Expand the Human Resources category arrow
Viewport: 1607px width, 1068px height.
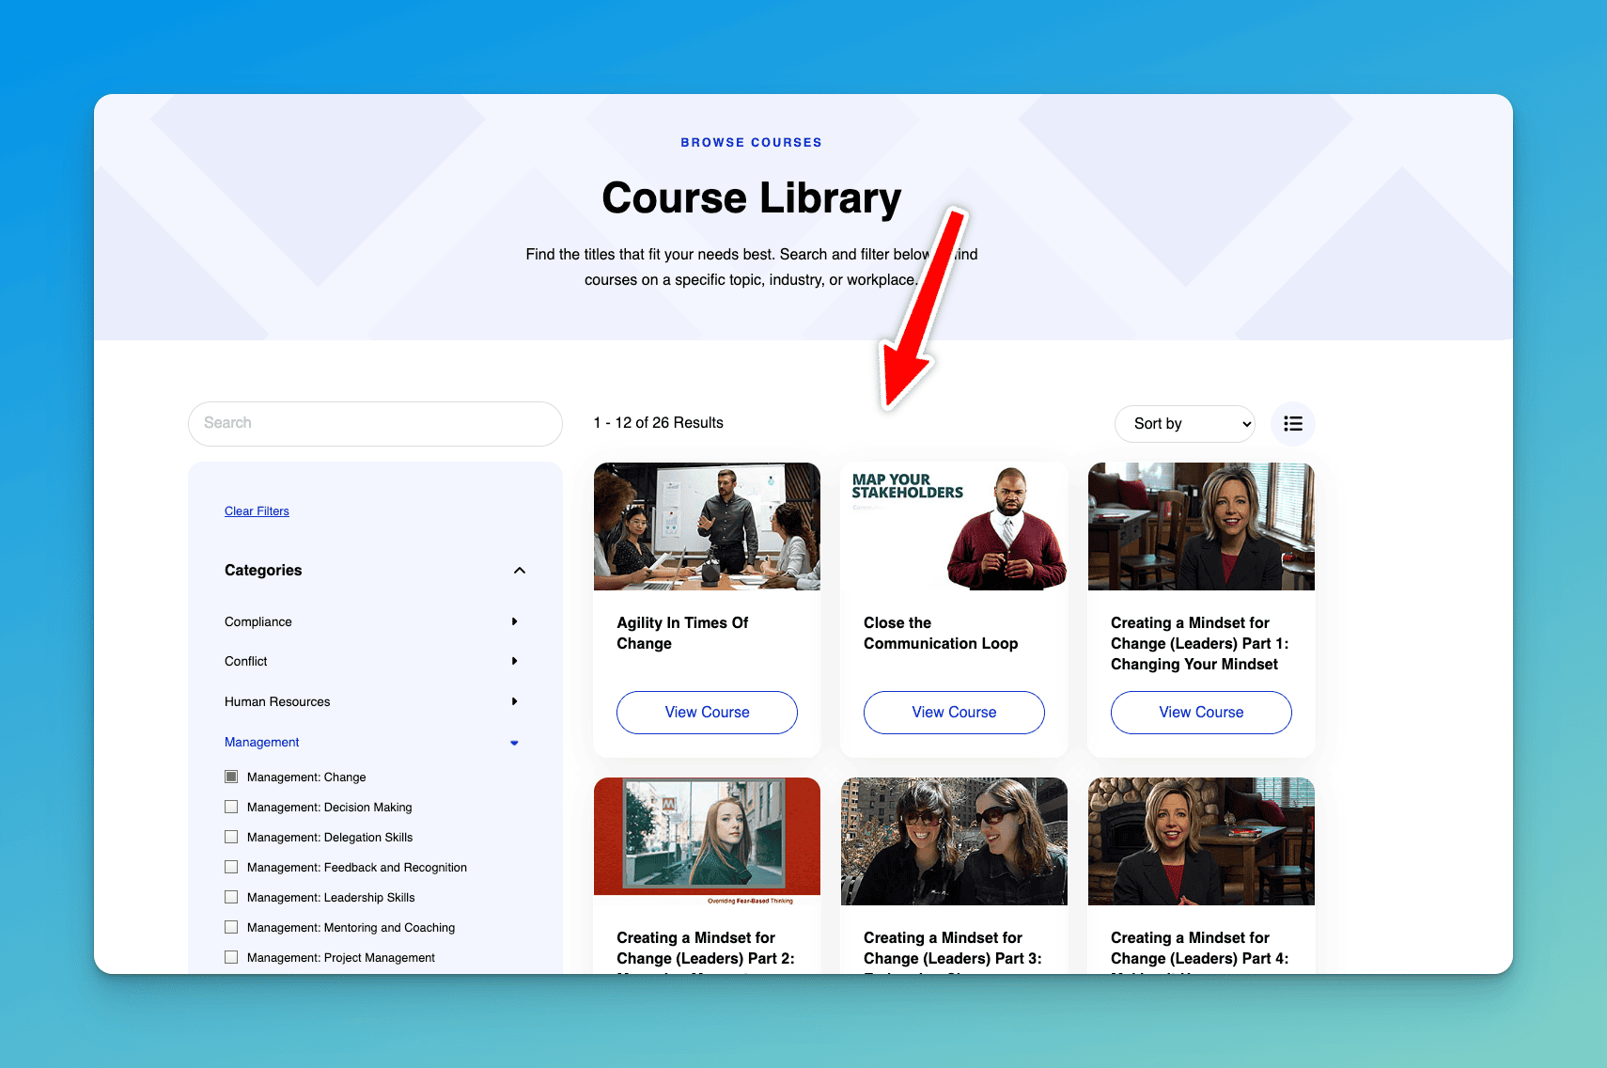coord(514,701)
